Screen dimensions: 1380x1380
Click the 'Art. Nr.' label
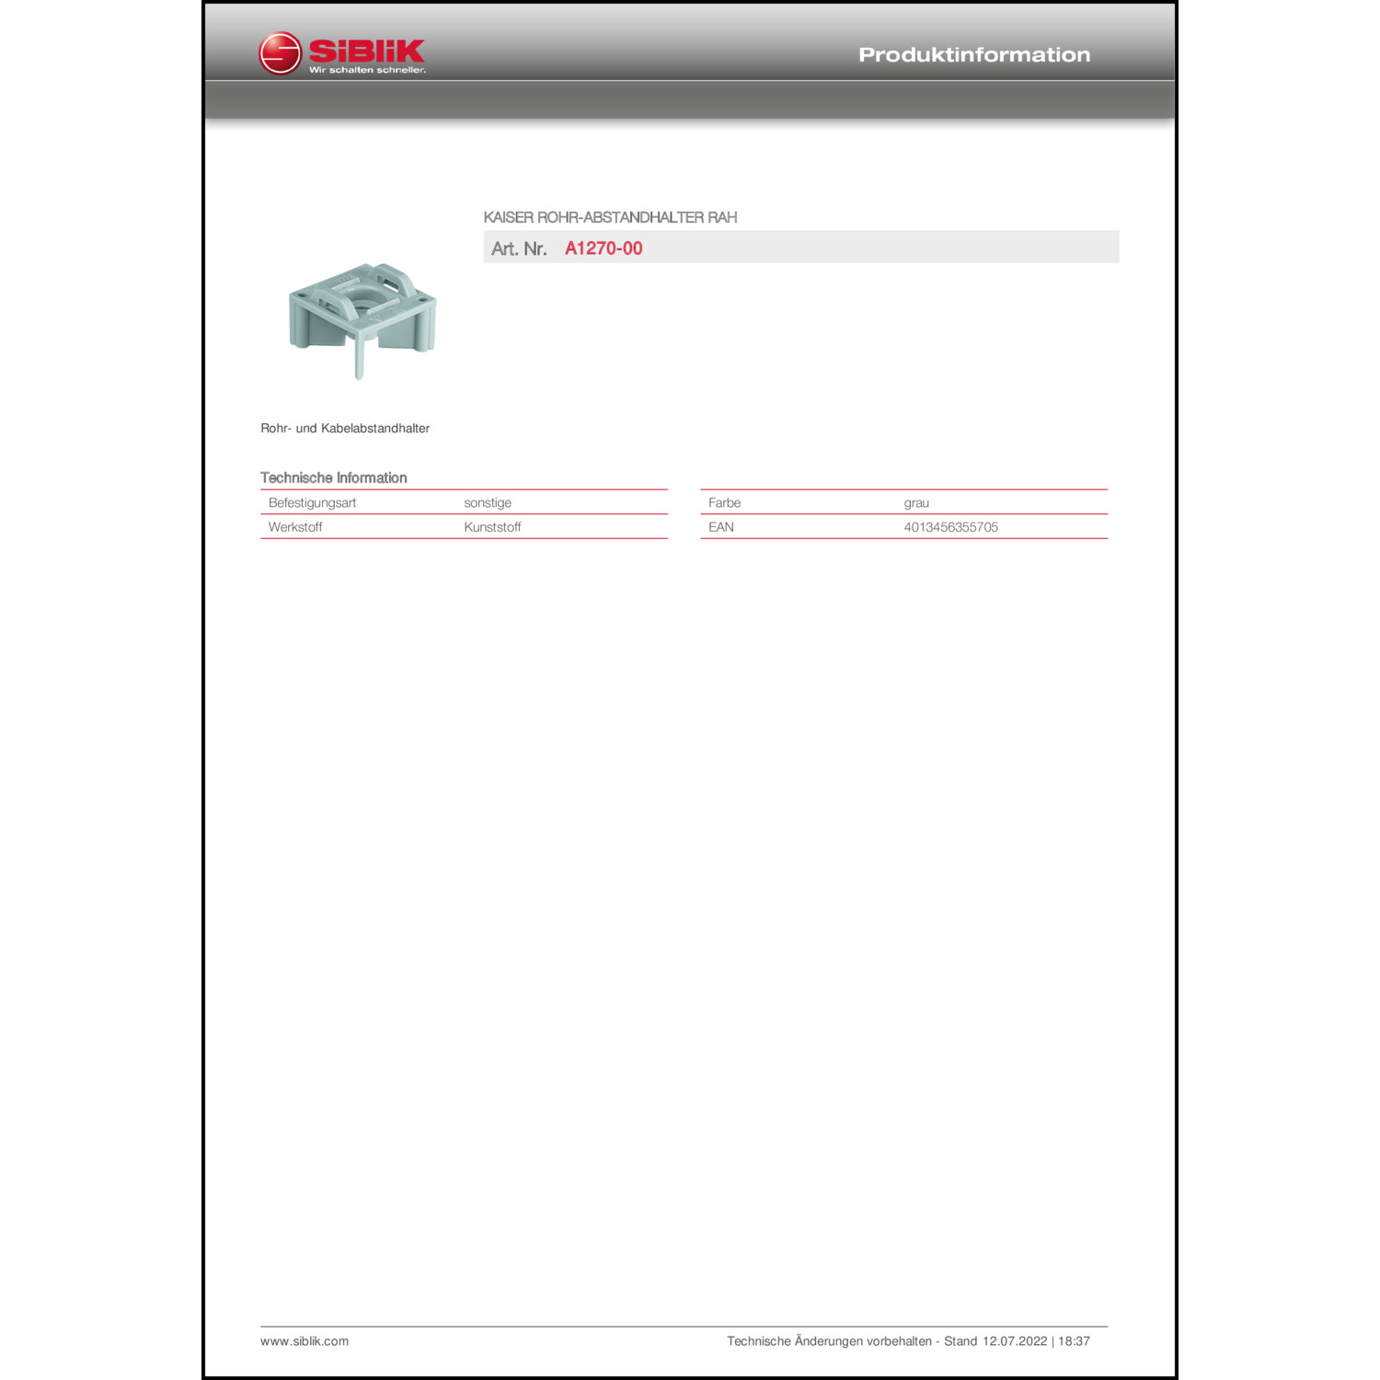coord(519,248)
